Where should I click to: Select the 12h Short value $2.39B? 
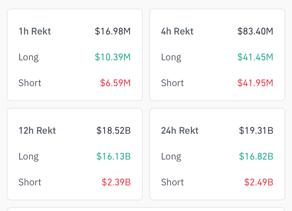pyautogui.click(x=116, y=182)
